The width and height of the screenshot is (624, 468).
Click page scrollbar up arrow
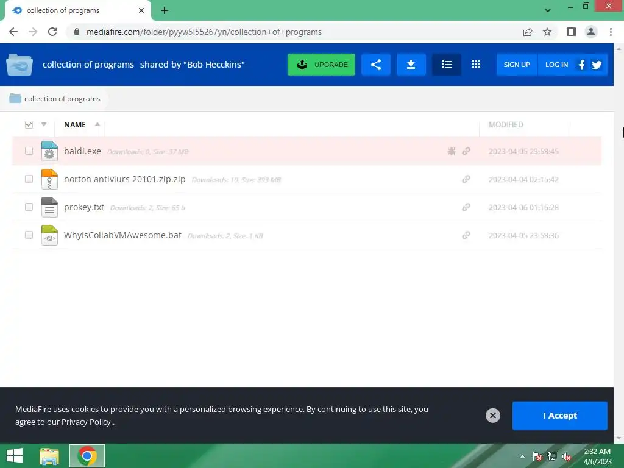tap(619, 48)
